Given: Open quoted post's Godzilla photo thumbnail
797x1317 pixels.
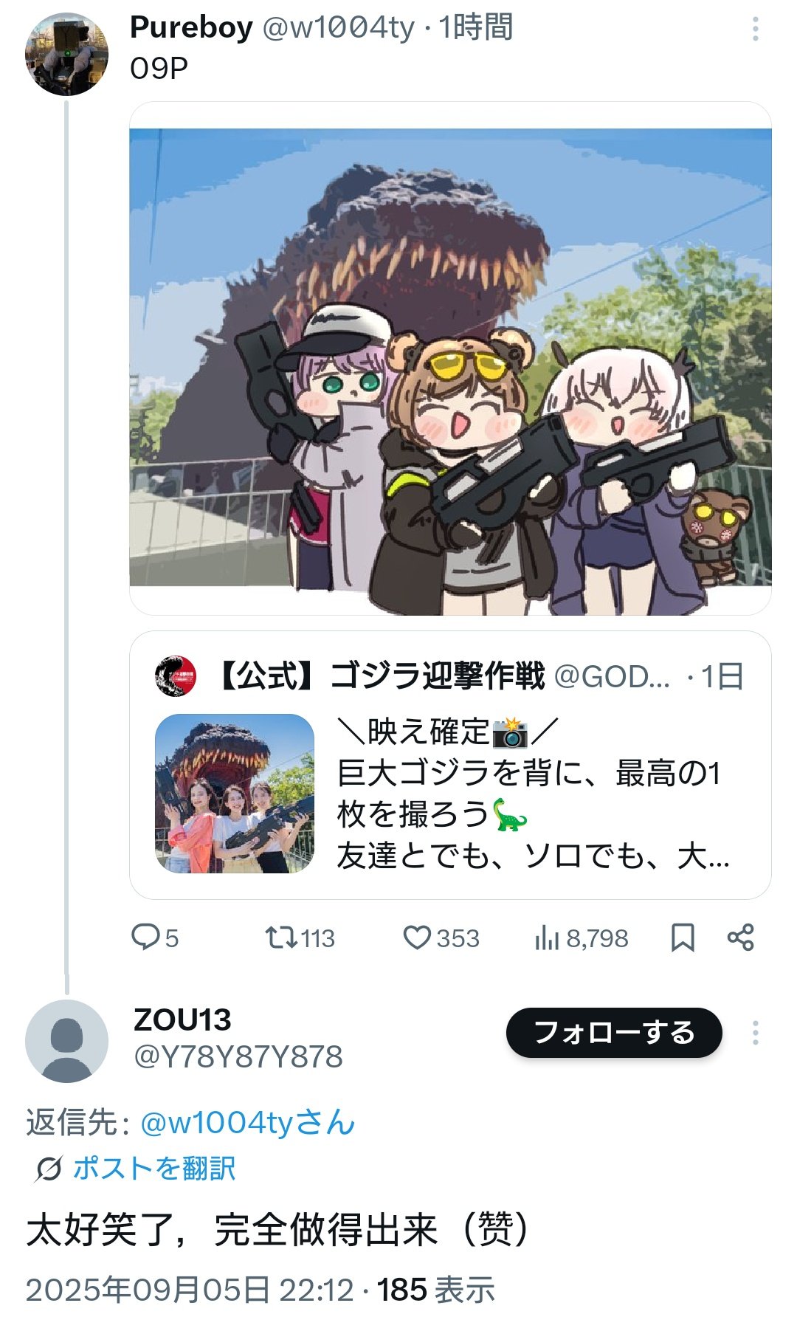Looking at the screenshot, I should coord(235,794).
